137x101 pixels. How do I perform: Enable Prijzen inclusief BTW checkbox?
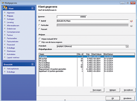[40, 39]
